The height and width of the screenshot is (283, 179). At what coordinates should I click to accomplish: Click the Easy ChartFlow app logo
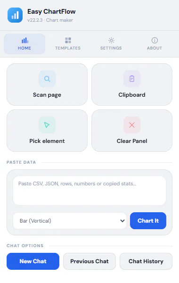tap(15, 15)
